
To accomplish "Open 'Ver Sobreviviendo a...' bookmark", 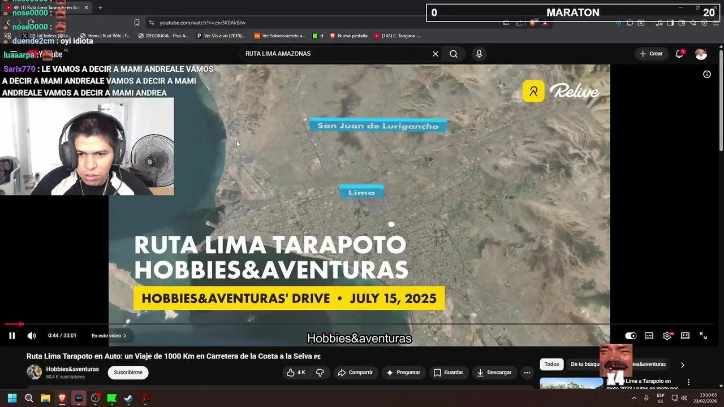I will coord(279,36).
